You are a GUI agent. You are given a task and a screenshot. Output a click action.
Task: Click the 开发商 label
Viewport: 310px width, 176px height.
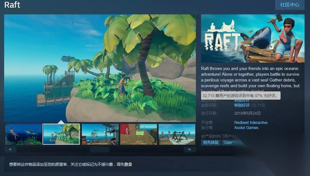pos(207,122)
